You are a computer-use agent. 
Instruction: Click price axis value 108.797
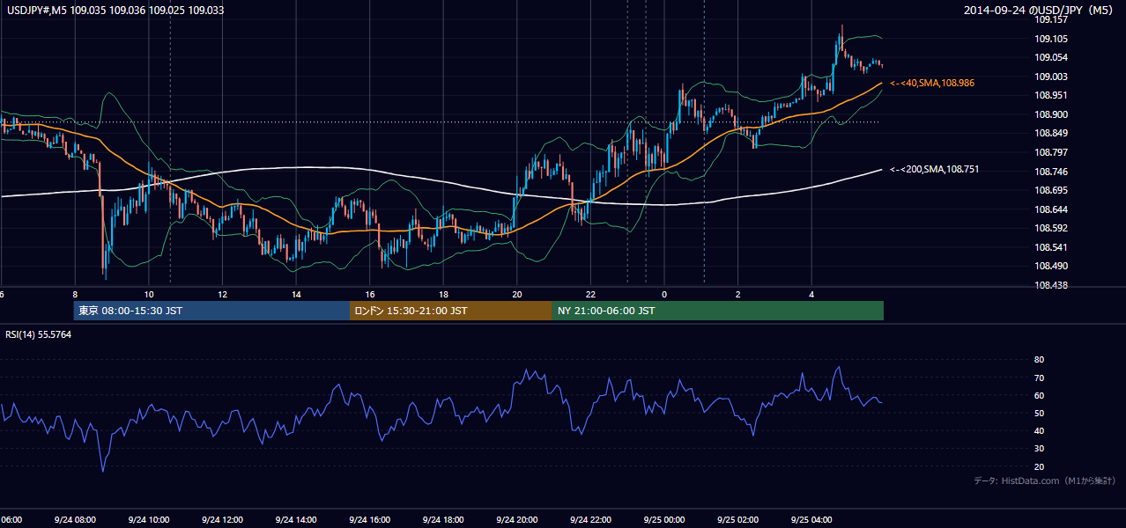pyautogui.click(x=1050, y=152)
